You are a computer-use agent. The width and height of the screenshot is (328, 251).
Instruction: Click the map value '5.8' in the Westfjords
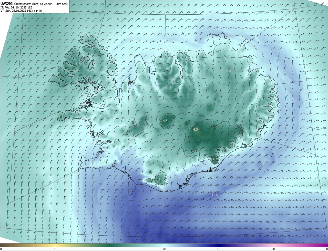[78, 64]
